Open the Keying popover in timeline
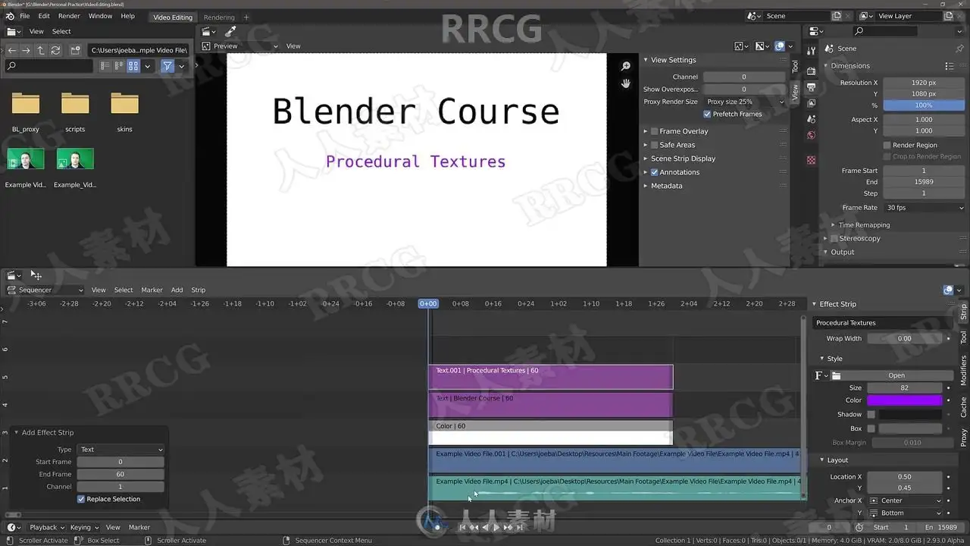The height and width of the screenshot is (546, 970). click(83, 527)
